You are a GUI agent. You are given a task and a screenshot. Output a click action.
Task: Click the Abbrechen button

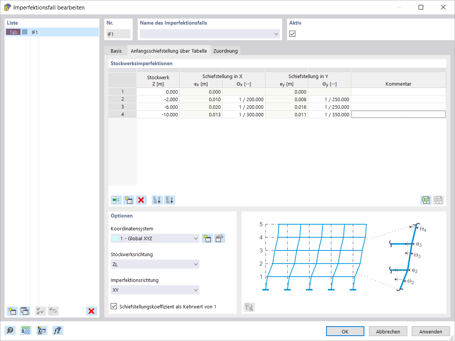pyautogui.click(x=388, y=331)
